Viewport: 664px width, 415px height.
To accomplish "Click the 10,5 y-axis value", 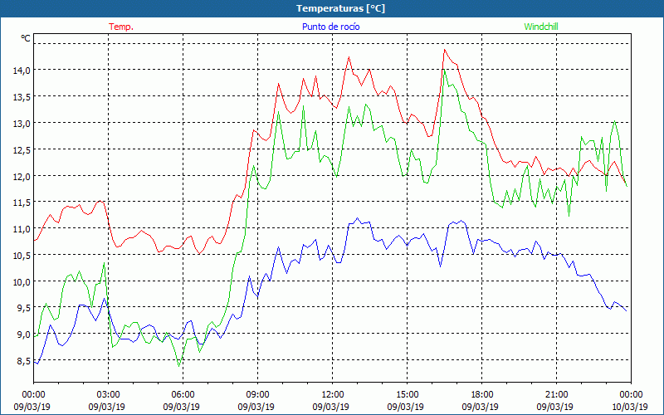I will [22, 256].
